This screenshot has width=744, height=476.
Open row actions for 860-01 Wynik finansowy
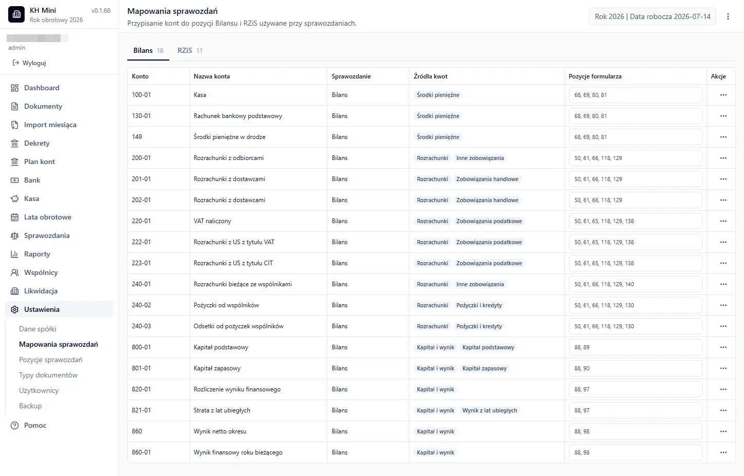(723, 452)
